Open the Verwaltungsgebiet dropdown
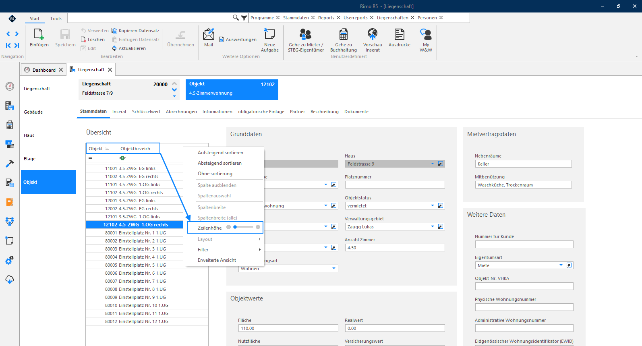Screen dimensions: 642x346 (x=433, y=226)
